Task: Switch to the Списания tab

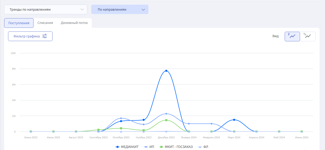Action: pos(45,23)
